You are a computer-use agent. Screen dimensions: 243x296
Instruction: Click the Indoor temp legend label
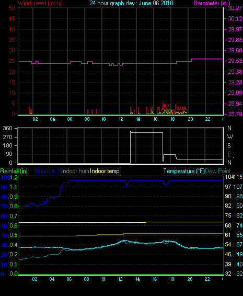point(105,171)
